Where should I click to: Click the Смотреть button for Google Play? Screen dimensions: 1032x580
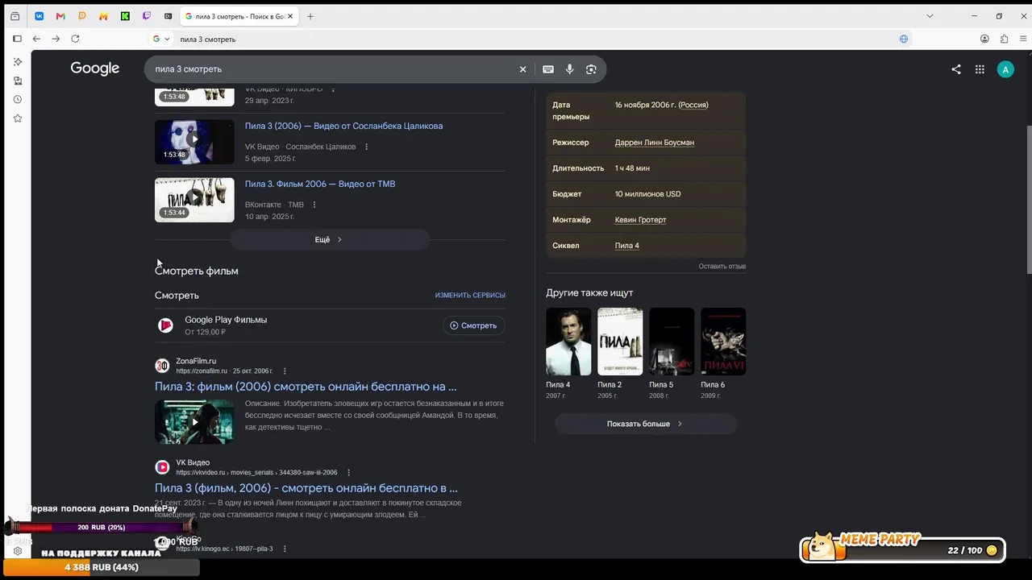(474, 325)
